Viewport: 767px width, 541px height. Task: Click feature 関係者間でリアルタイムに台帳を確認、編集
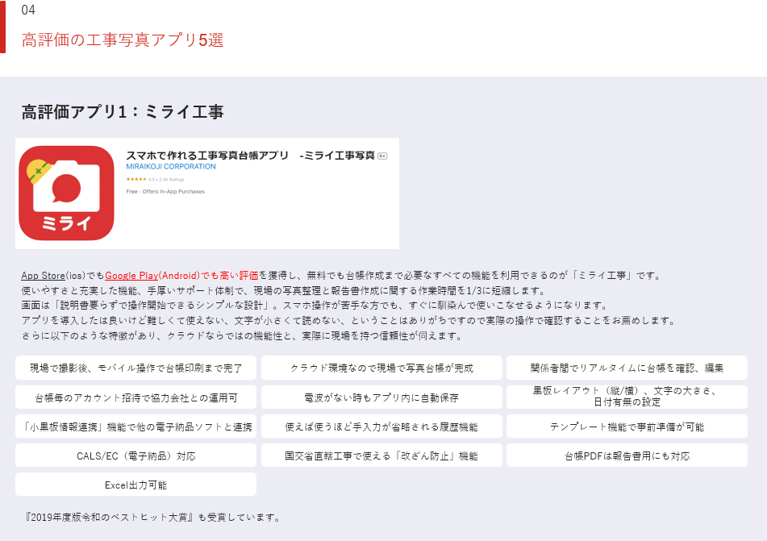point(627,368)
